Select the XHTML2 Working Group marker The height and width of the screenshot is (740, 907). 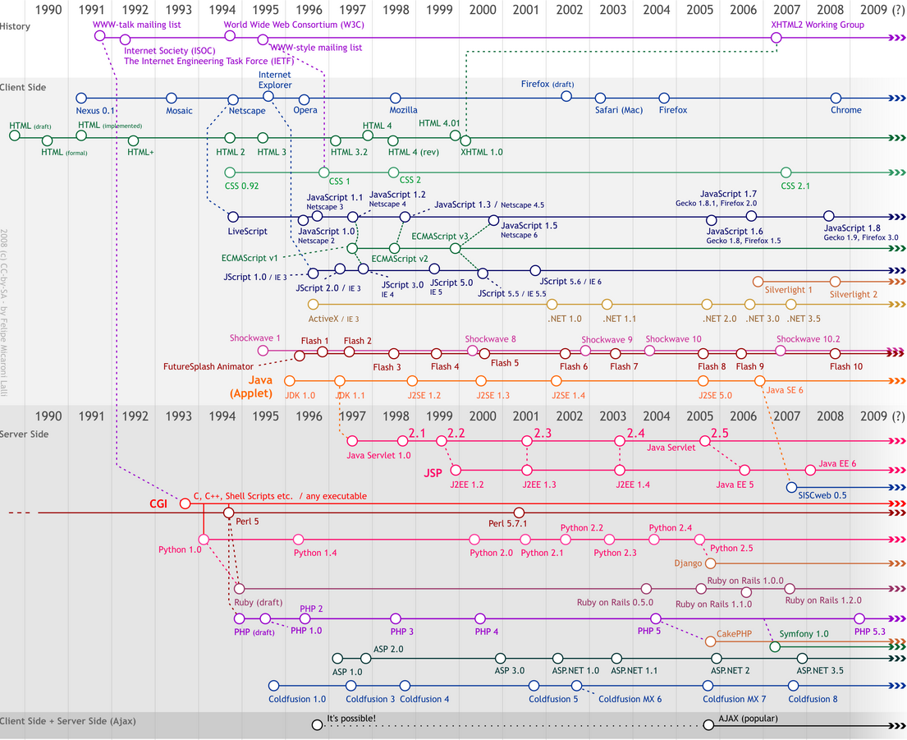point(776,38)
